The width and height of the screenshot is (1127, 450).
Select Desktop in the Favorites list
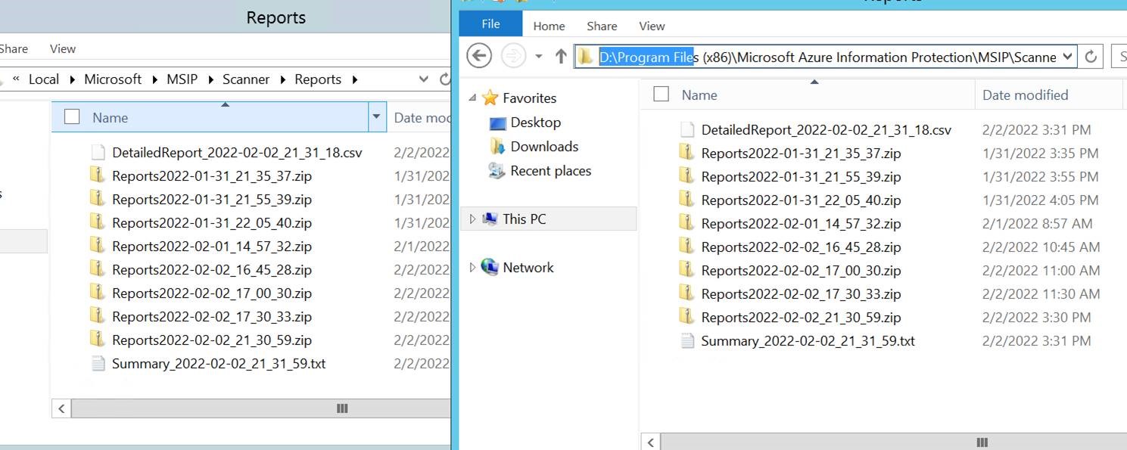tap(535, 122)
